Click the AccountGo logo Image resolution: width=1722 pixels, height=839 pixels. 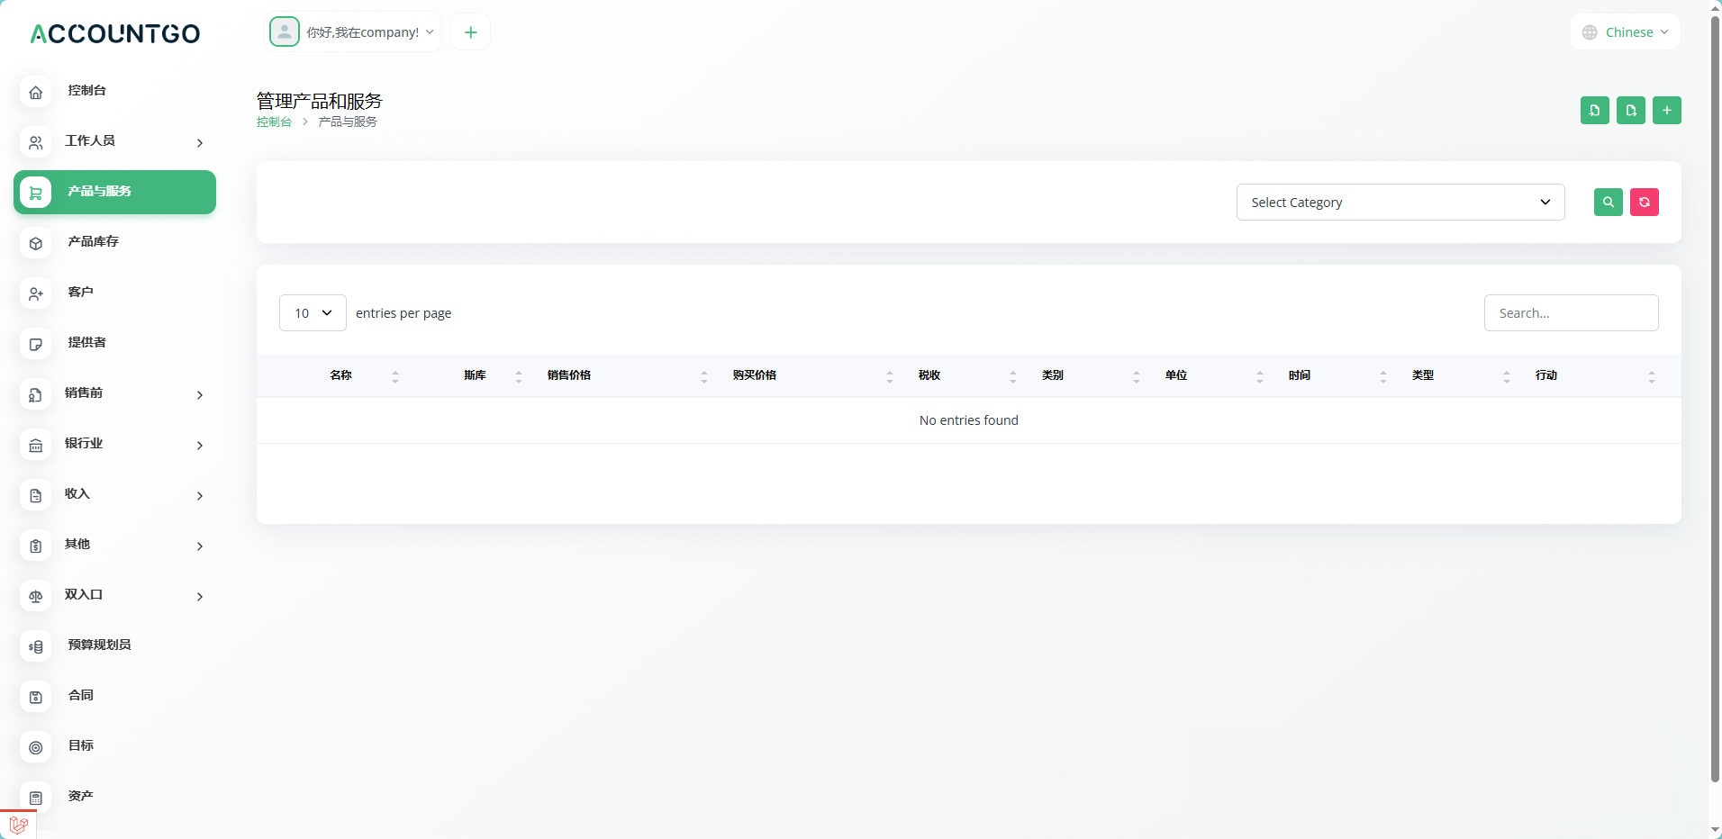[115, 34]
